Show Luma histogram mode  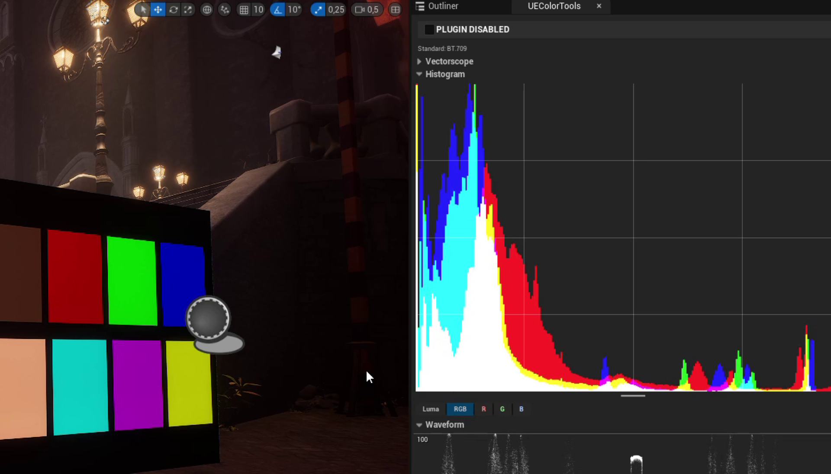tap(431, 409)
